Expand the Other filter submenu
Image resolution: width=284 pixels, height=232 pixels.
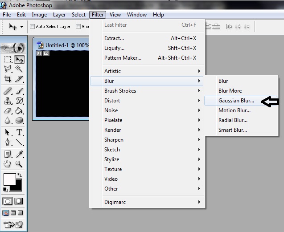point(148,188)
